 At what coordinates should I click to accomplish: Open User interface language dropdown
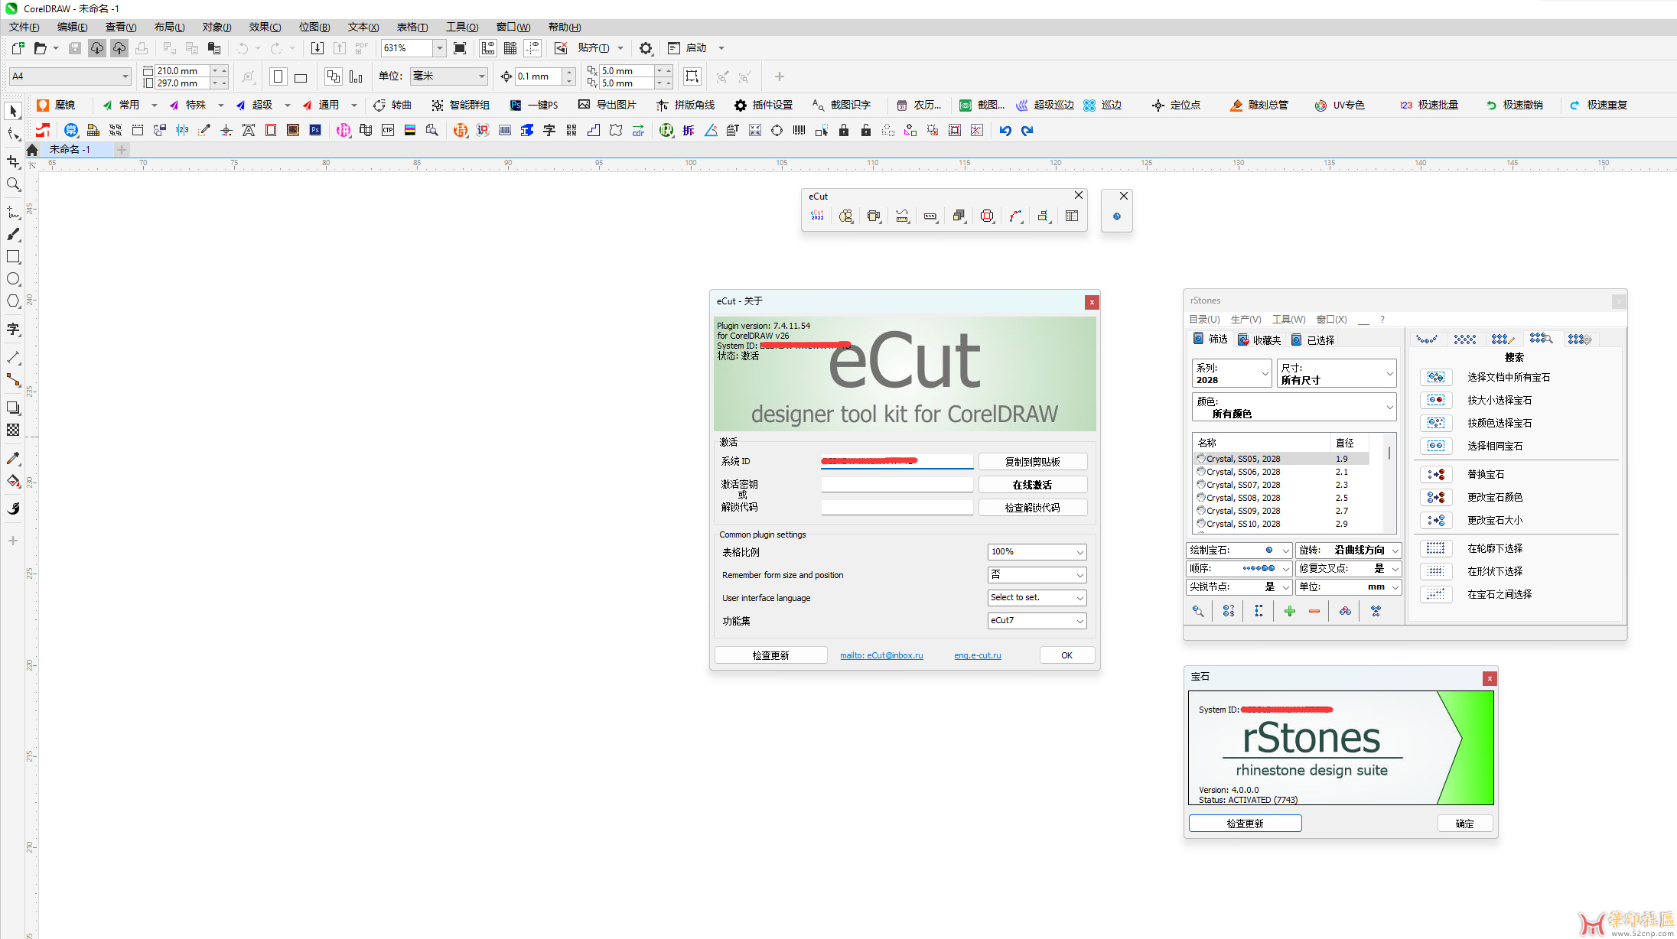click(x=1037, y=598)
